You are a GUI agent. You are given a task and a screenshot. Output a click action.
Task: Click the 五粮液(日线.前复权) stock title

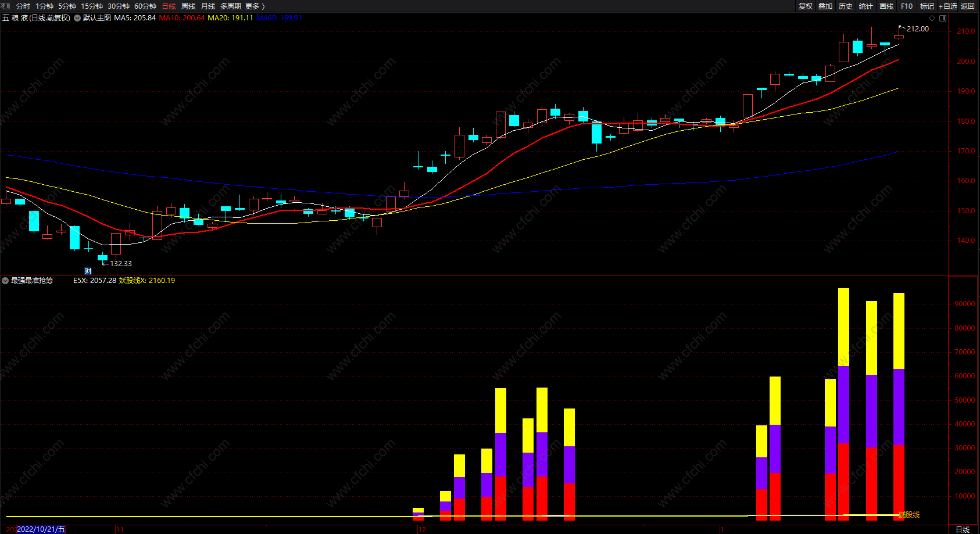[x=36, y=18]
